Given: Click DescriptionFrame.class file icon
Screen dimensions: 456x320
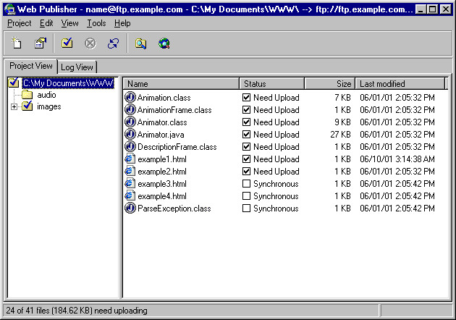Looking at the screenshot, I should (130, 146).
